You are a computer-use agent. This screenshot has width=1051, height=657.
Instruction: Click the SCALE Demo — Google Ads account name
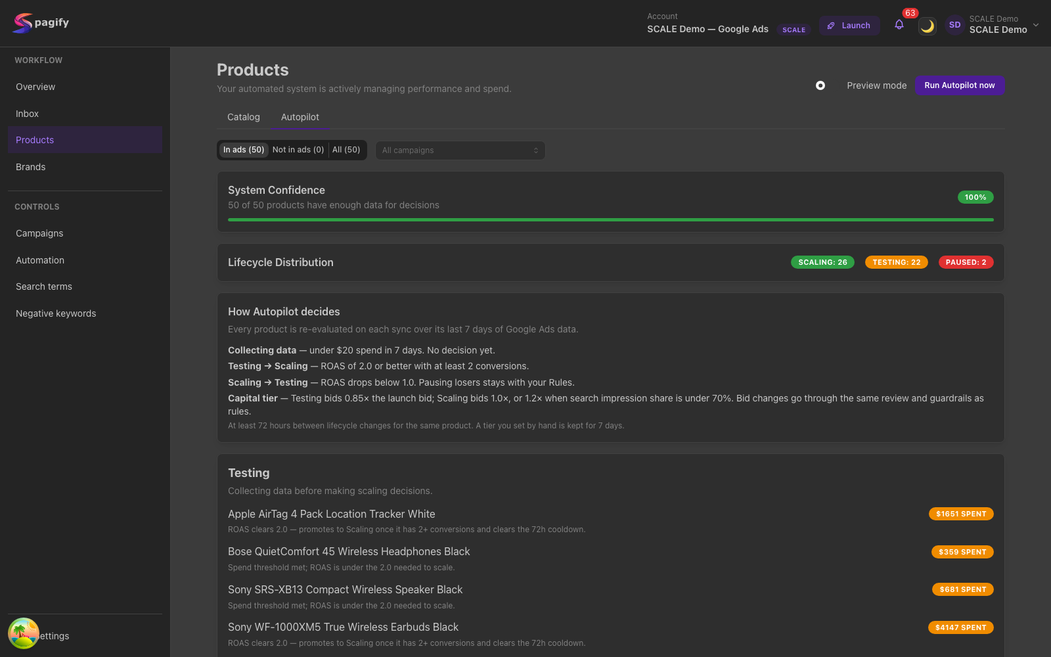point(707,29)
